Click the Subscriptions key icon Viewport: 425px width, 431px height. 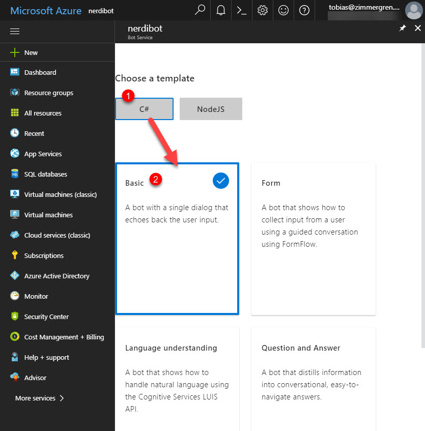(x=15, y=255)
